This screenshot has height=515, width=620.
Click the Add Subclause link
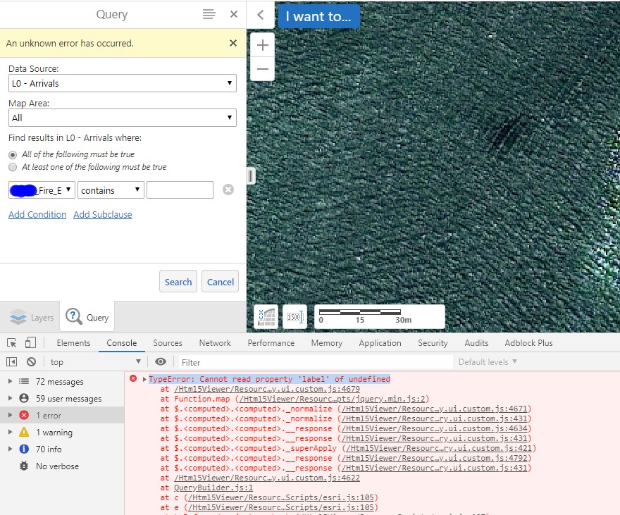103,215
